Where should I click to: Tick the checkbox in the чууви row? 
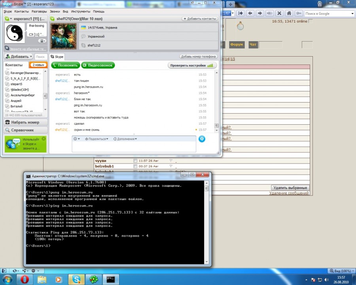pyautogui.click(x=135, y=161)
